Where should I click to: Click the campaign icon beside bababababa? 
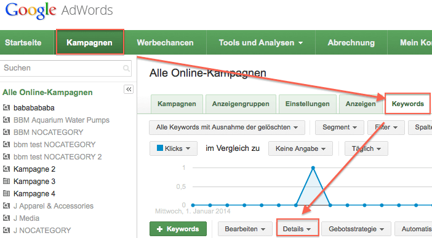tap(6, 107)
